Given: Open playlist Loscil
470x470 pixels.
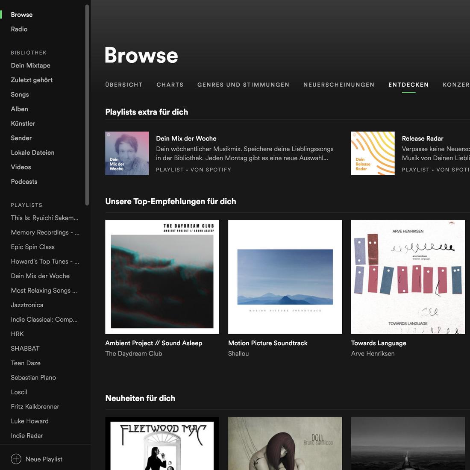Looking at the screenshot, I should coord(19,392).
